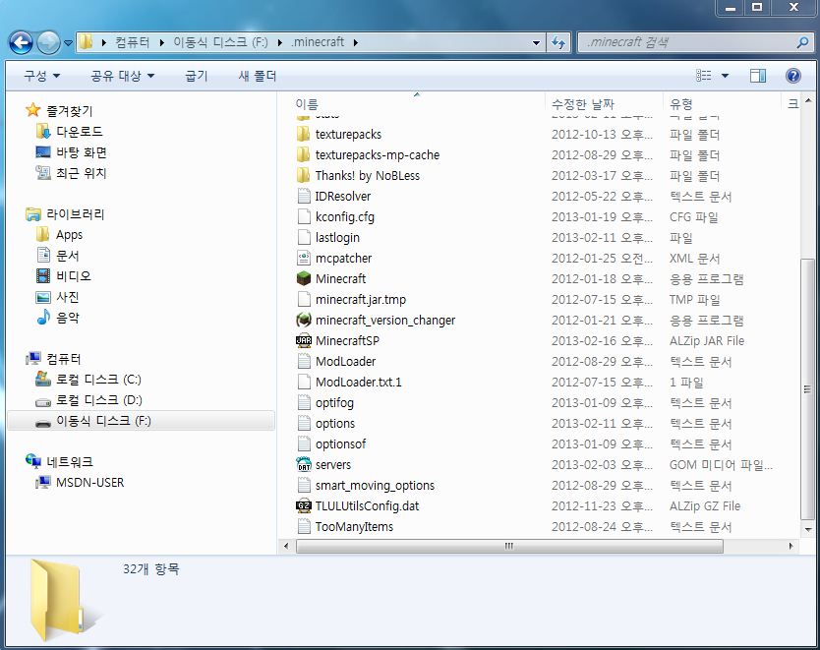Select 최근 위치 in the navigation pane
Screen dimensions: 820x650
(82, 172)
